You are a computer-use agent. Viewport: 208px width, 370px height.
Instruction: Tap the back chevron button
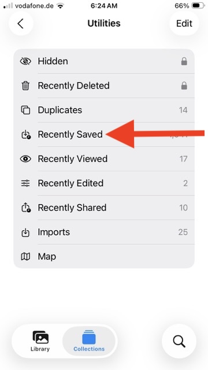[21, 23]
